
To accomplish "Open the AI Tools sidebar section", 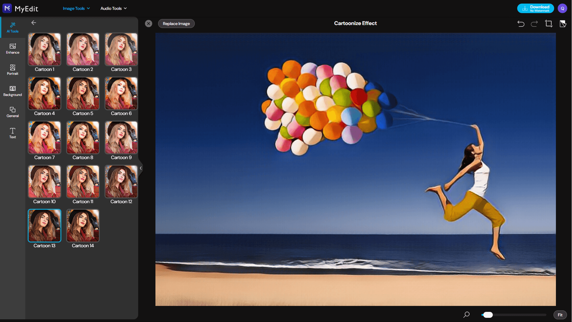I will pos(13,27).
